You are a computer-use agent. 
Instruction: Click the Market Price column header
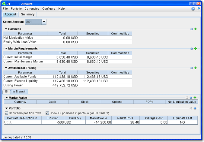pyautogui.click(x=125, y=118)
